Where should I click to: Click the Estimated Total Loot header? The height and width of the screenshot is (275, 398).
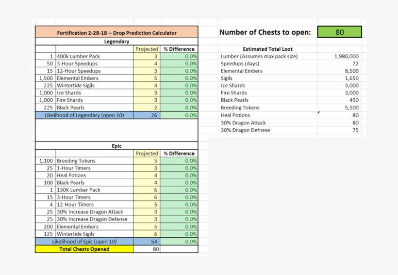coord(267,49)
